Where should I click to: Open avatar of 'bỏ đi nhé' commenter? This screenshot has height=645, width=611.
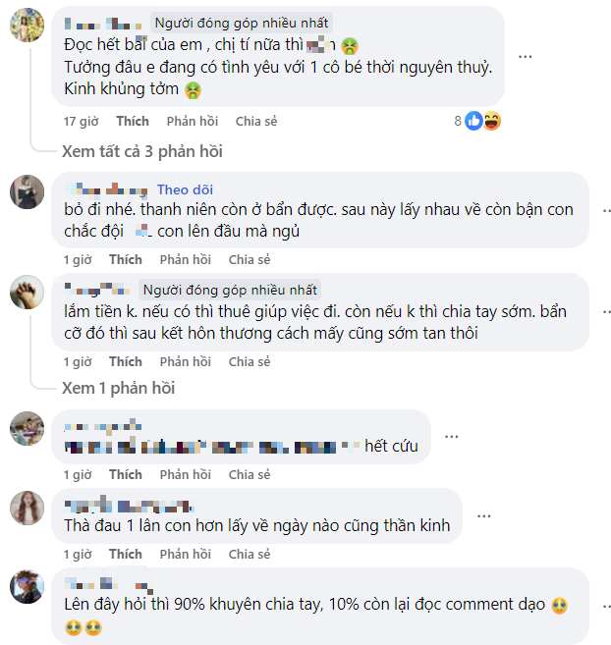27,192
